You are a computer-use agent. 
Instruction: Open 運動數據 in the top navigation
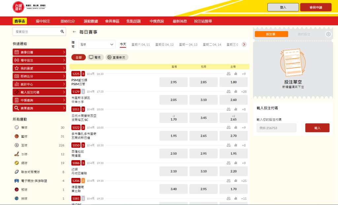pyautogui.click(x=91, y=21)
